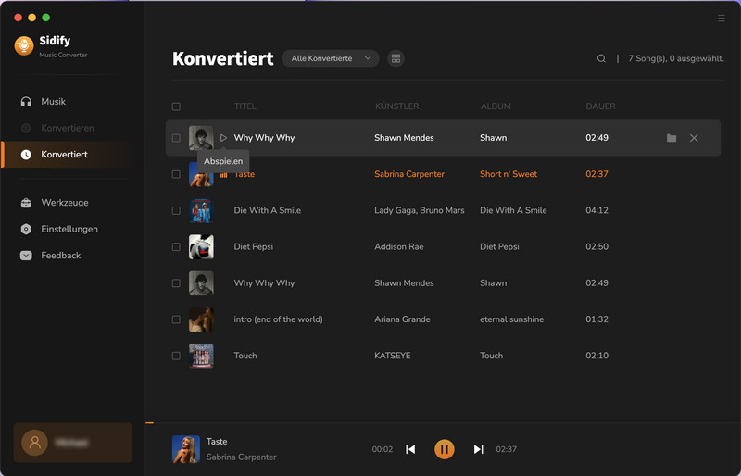Toggle the select-all checkbox in header

tap(176, 106)
